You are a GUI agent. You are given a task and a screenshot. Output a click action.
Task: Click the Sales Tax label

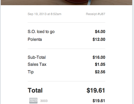coord(37,64)
